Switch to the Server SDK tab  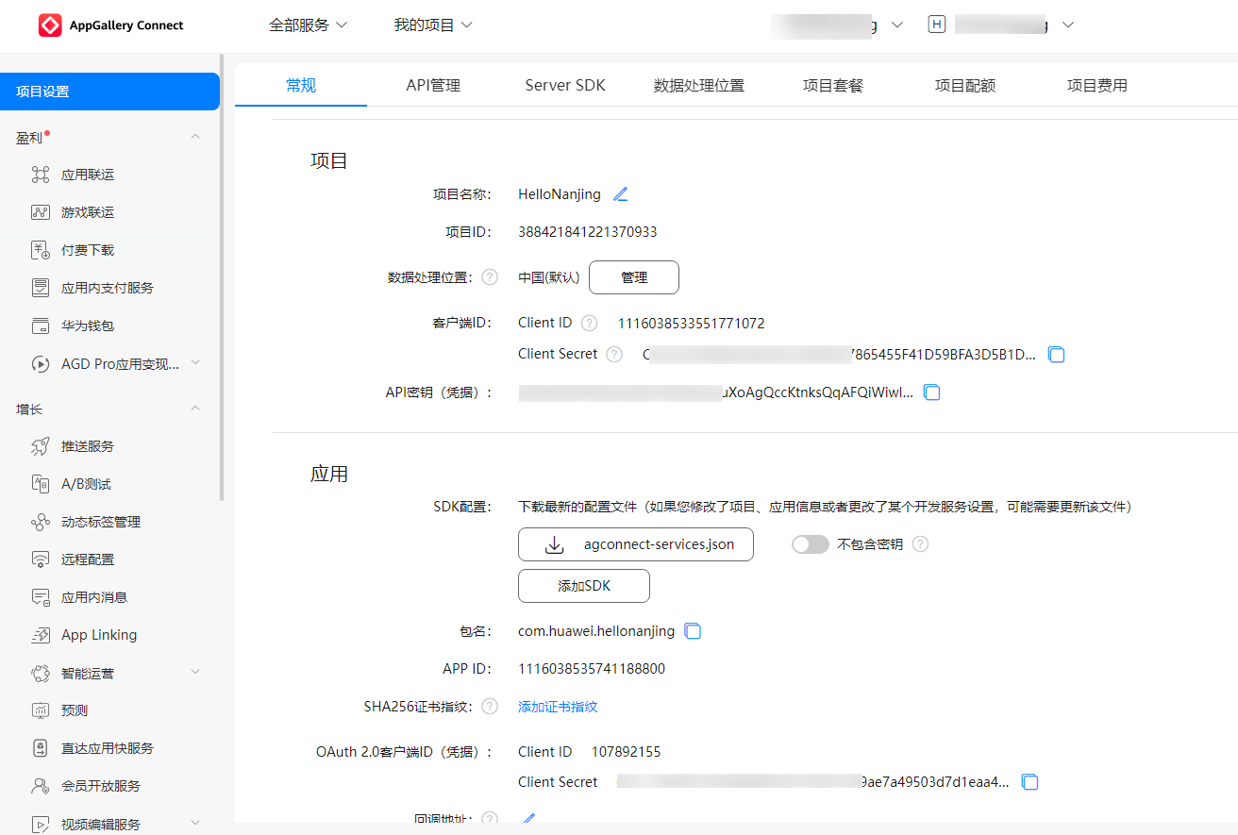tap(565, 86)
